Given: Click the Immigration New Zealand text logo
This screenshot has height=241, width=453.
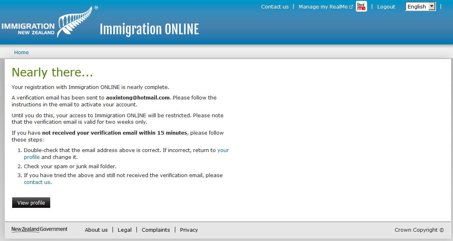Looking at the screenshot, I should [28, 29].
